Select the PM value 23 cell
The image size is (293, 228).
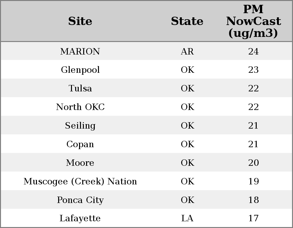click(x=253, y=70)
